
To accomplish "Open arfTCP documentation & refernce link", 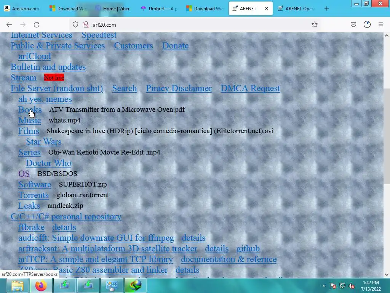I will [x=229, y=259].
